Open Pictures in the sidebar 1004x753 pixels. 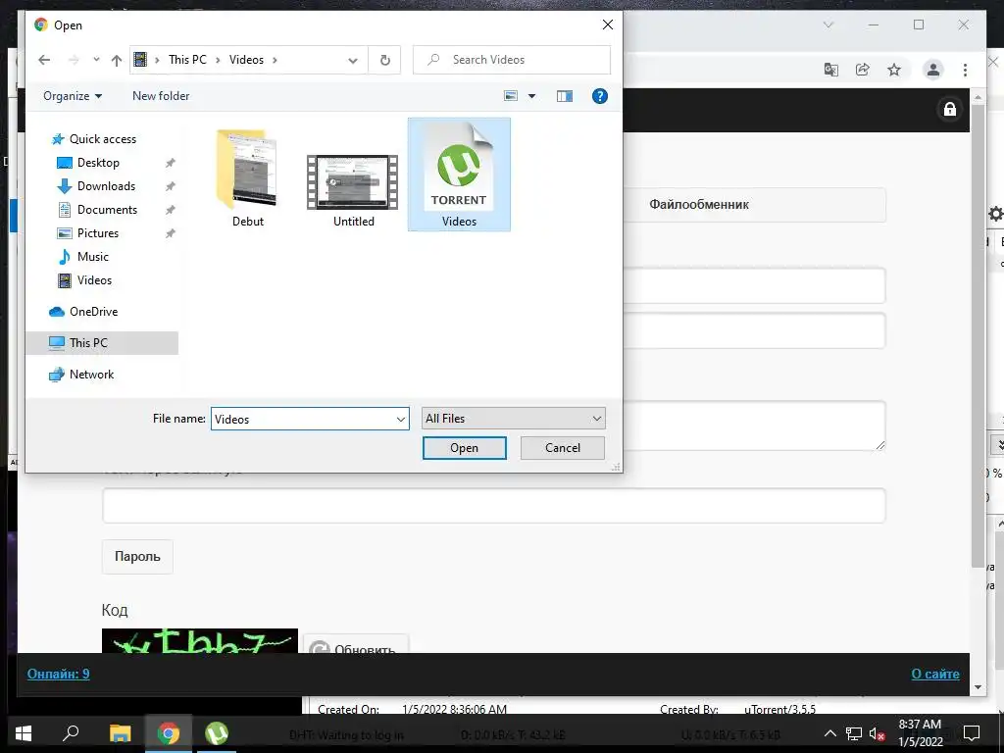[97, 233]
